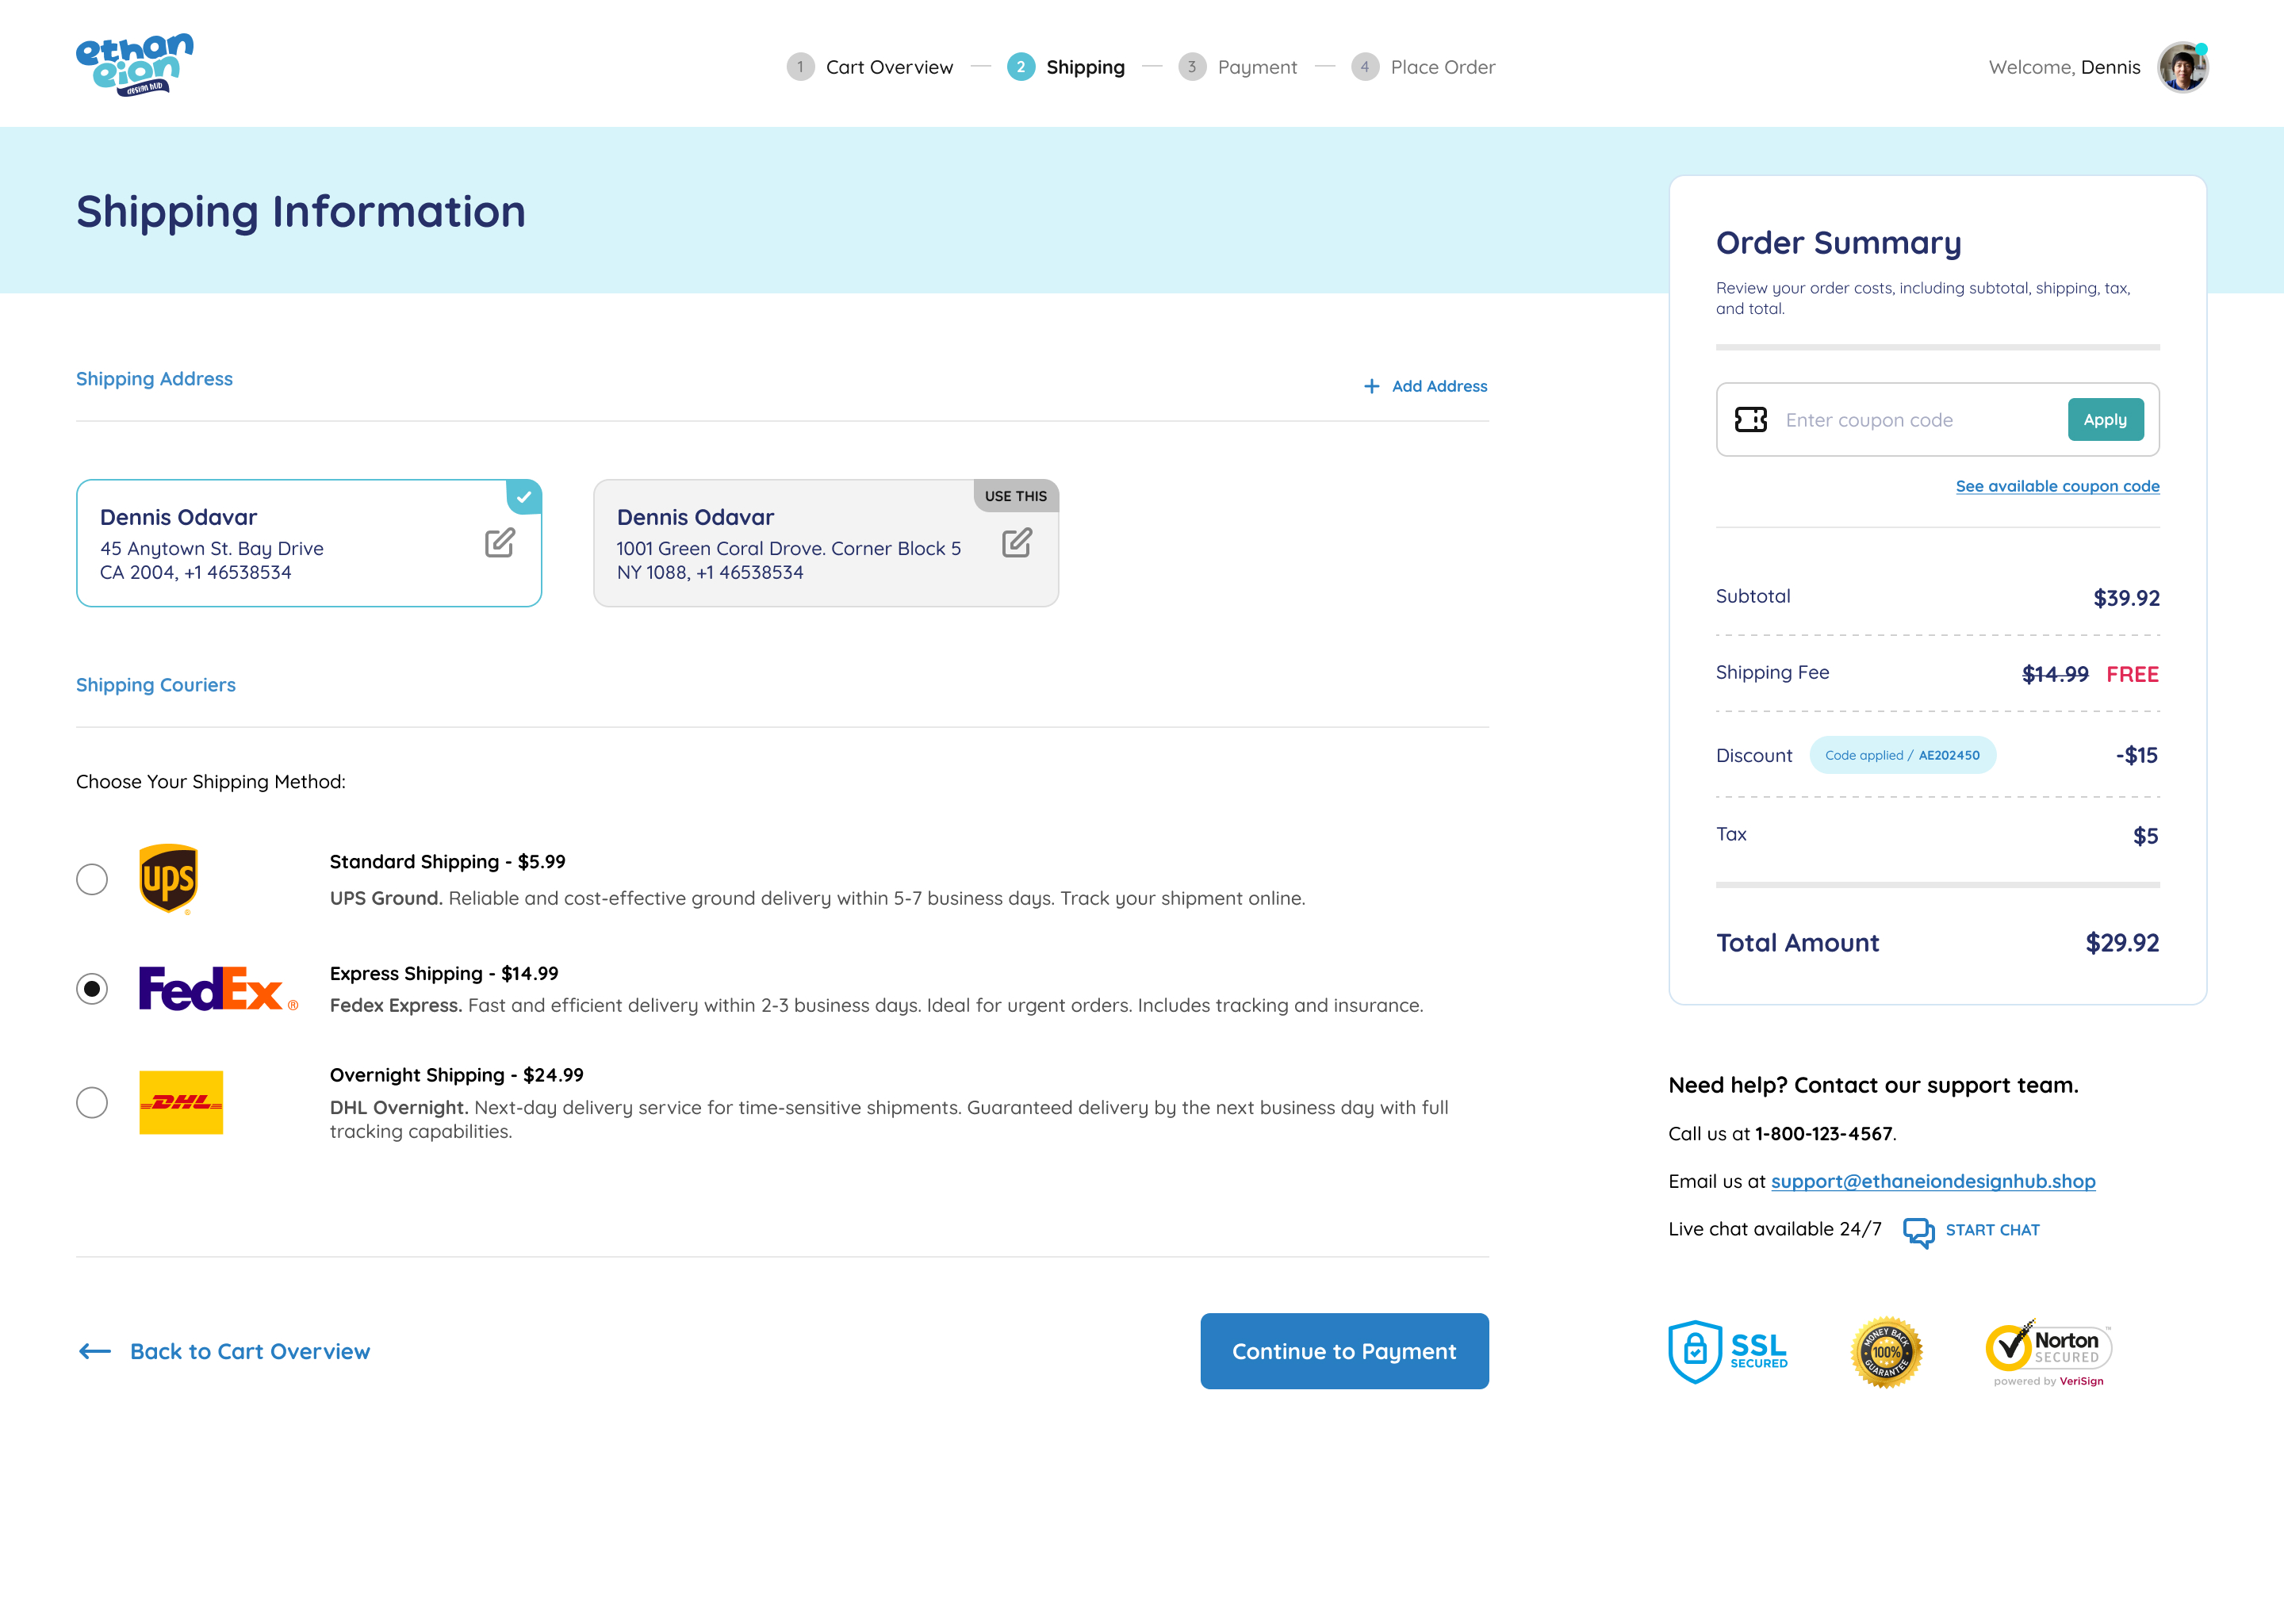This screenshot has height=1624, width=2284.
Task: Select Express Shipping radio button
Action: (x=92, y=989)
